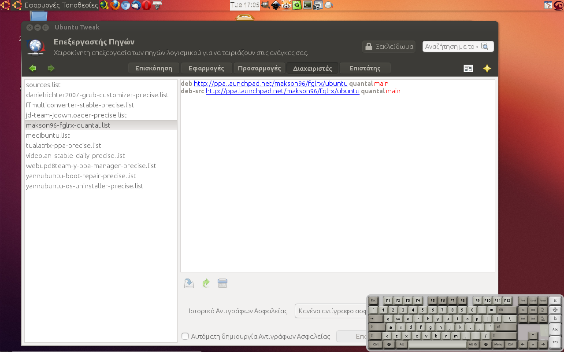Click the Ξεκλείδωμα unlock button
The image size is (564, 352).
tap(389, 46)
